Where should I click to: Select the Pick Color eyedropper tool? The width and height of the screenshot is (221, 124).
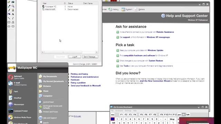coord(9,6)
